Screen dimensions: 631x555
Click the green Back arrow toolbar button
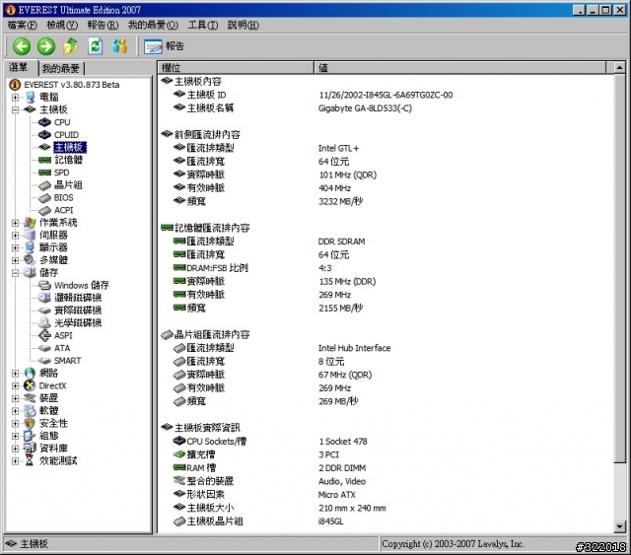tap(22, 46)
